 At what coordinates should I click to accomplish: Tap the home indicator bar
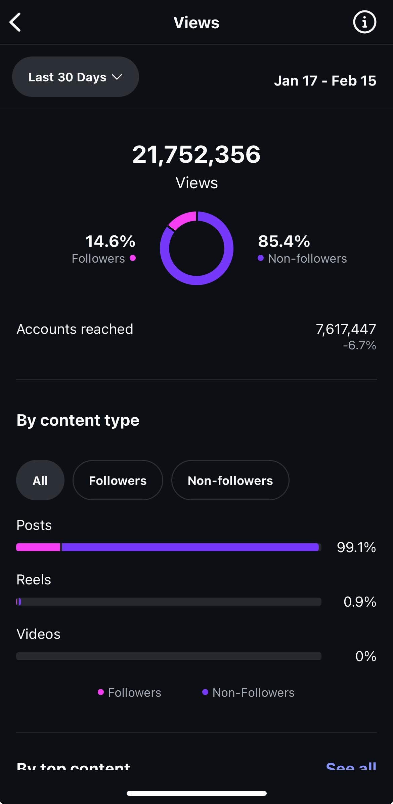[x=196, y=793]
